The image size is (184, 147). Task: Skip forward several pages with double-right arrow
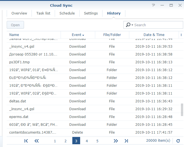(x=116, y=141)
